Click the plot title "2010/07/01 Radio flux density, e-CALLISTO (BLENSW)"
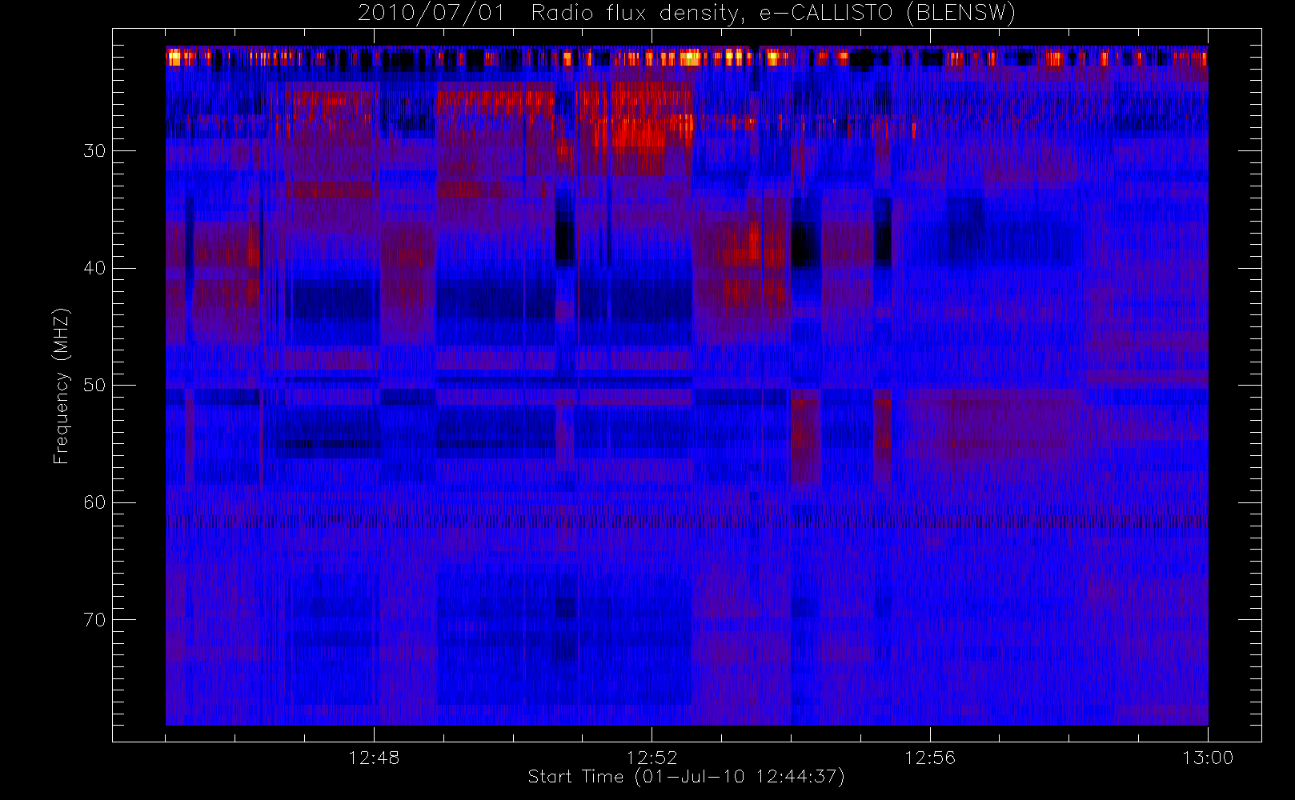 click(687, 14)
